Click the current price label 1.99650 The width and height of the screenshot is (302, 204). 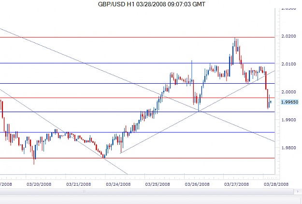289,102
